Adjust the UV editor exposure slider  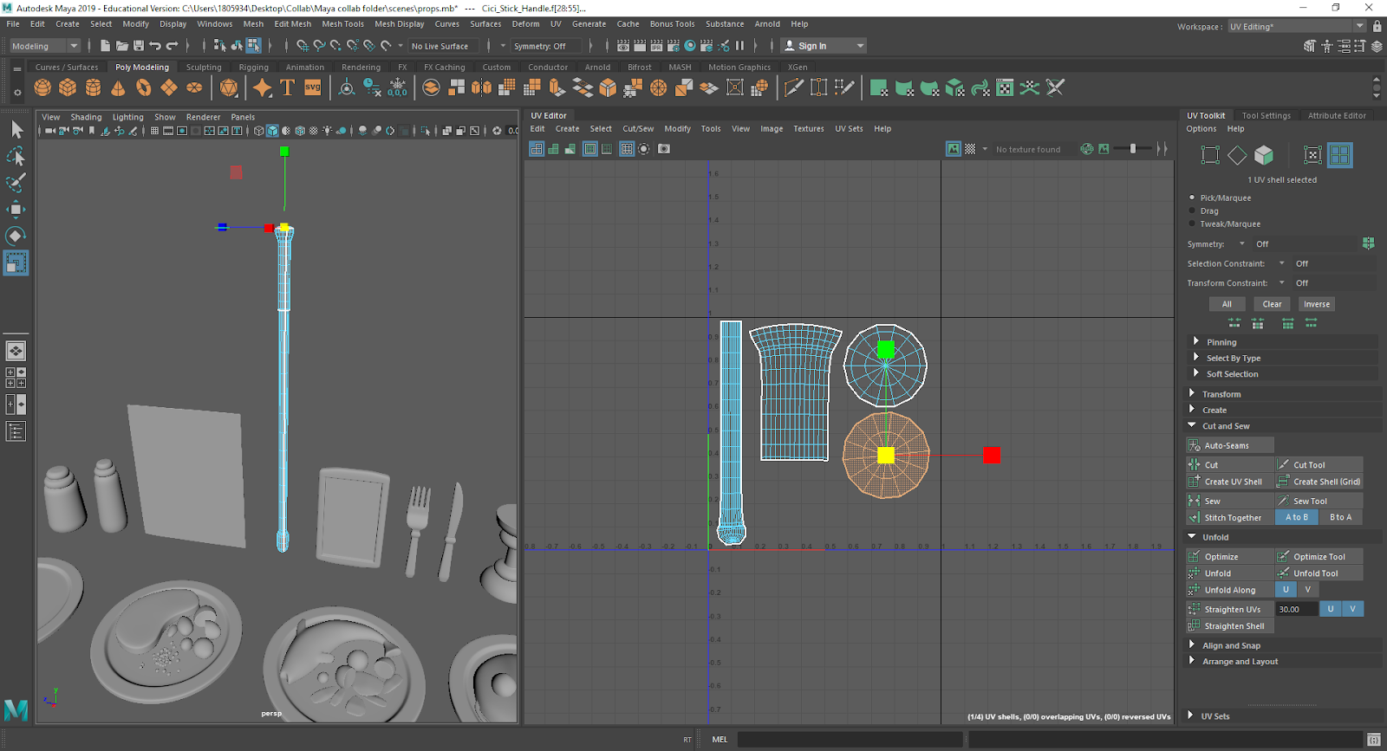tap(1132, 149)
